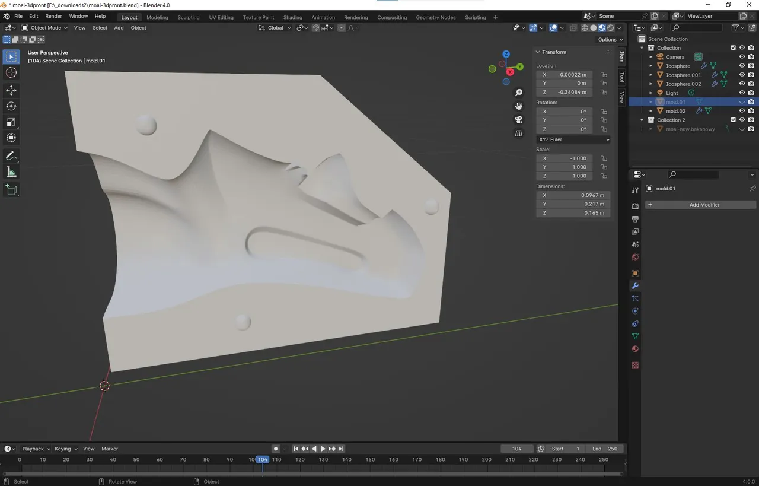Activate the Scale tool
Image resolution: width=759 pixels, height=486 pixels.
pyautogui.click(x=11, y=122)
